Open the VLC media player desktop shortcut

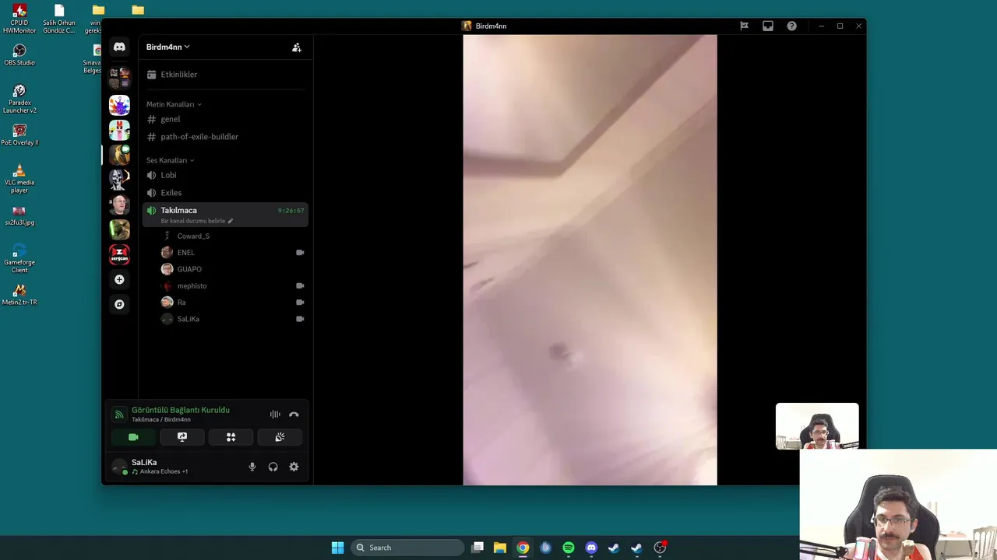19,179
